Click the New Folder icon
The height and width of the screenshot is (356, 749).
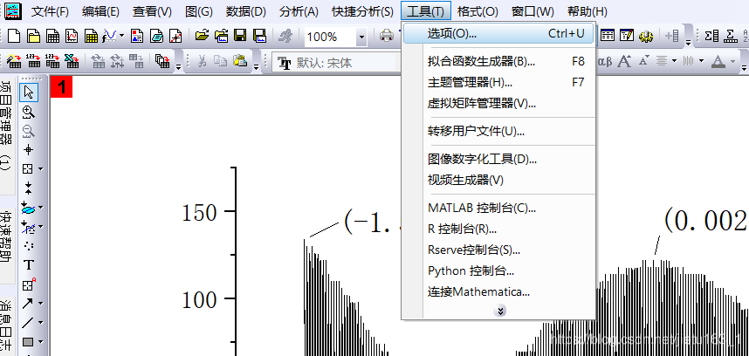[x=33, y=36]
